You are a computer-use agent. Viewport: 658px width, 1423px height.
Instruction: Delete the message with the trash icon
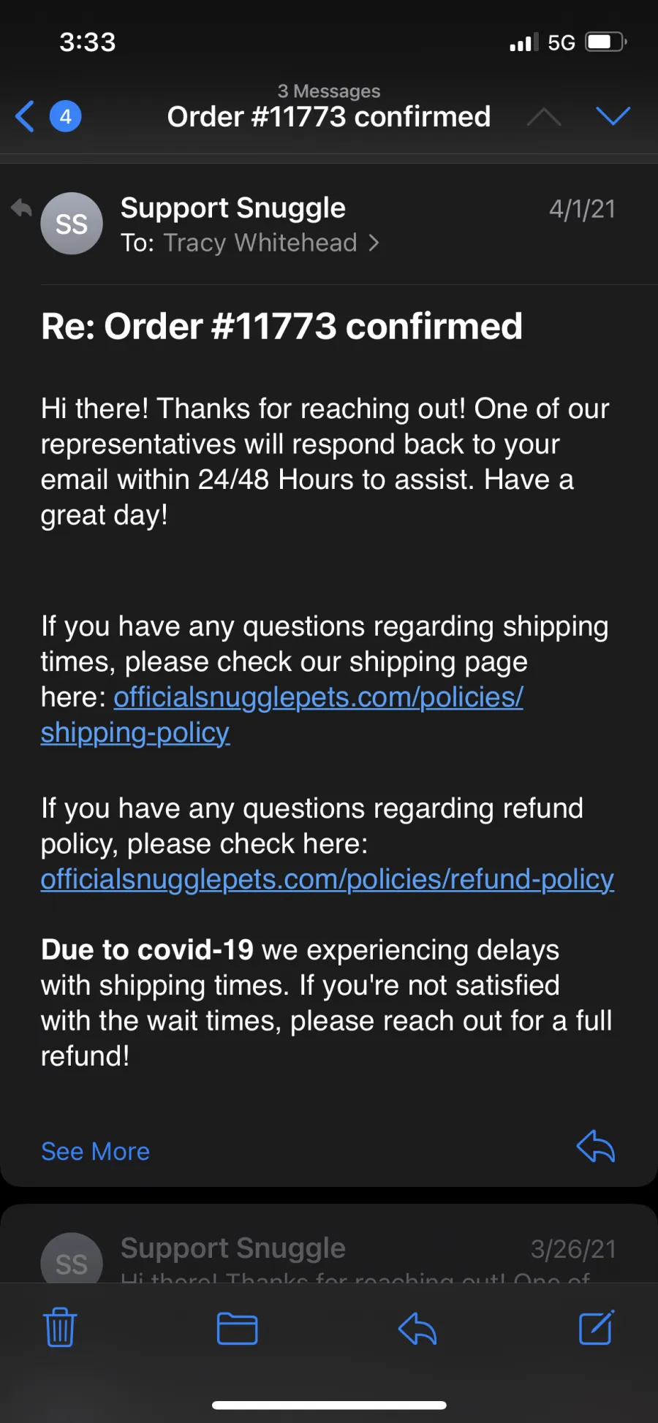[60, 1327]
